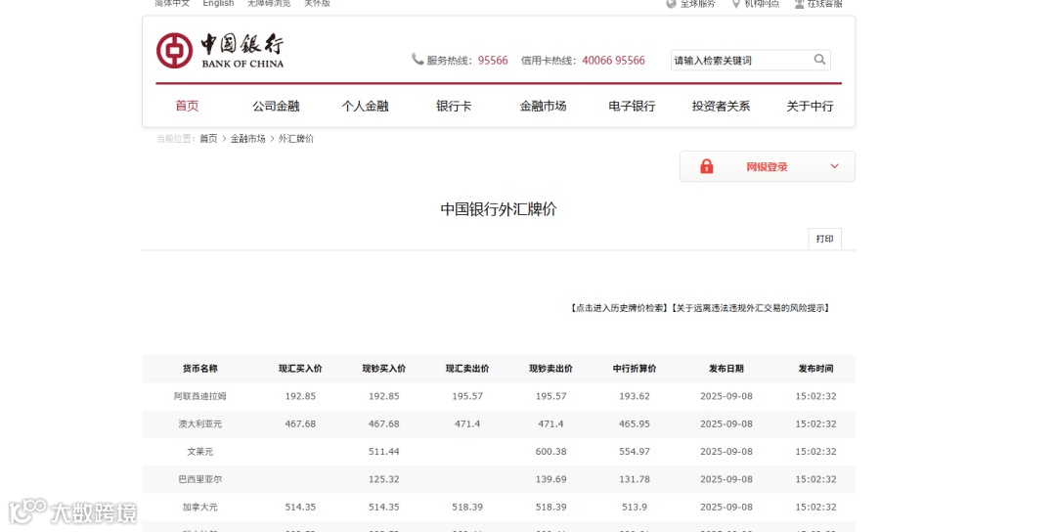
Task: Click the 网银登录 login button
Action: click(x=768, y=166)
